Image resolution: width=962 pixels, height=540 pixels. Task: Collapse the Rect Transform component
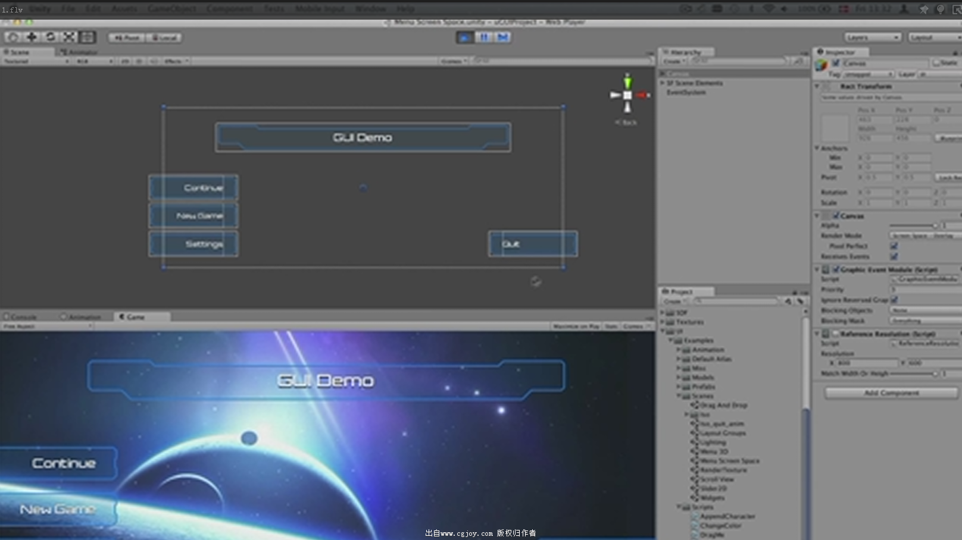point(817,86)
